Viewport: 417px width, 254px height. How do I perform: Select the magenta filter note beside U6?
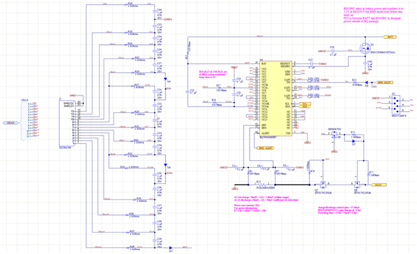pos(213,75)
